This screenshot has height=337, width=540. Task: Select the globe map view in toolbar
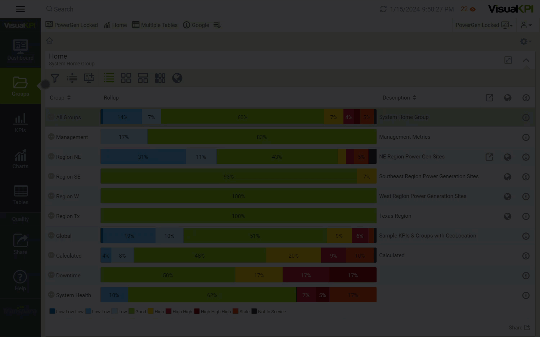coord(177,78)
